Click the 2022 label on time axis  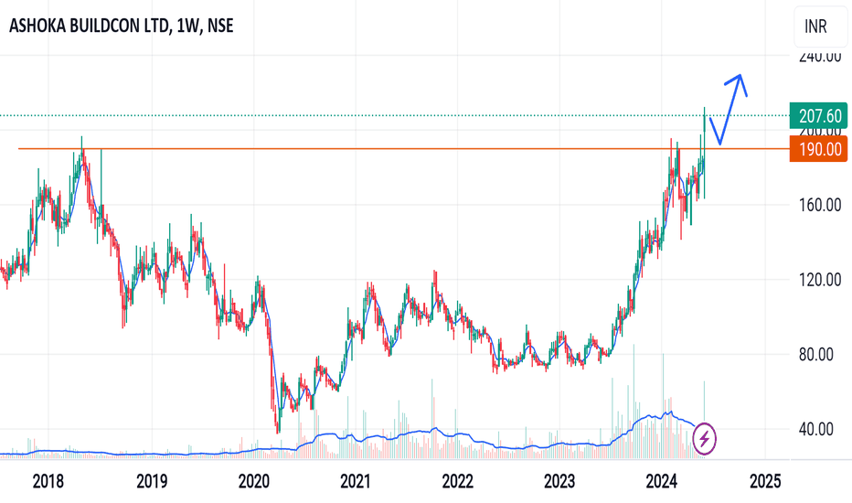coord(457,481)
